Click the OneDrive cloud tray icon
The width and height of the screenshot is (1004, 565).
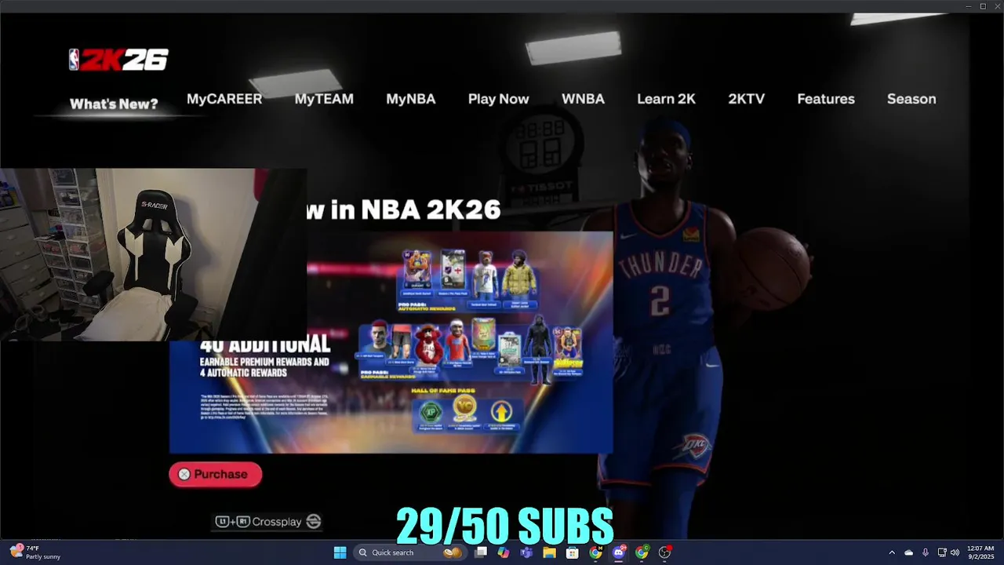(909, 552)
